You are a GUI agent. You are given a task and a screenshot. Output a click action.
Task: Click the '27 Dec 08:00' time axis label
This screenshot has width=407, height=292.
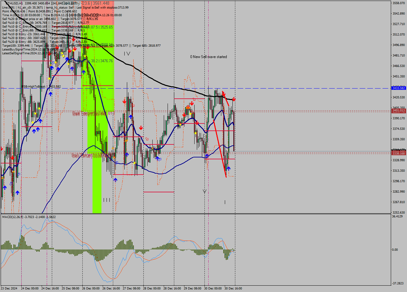pyautogui.click(x=132, y=289)
